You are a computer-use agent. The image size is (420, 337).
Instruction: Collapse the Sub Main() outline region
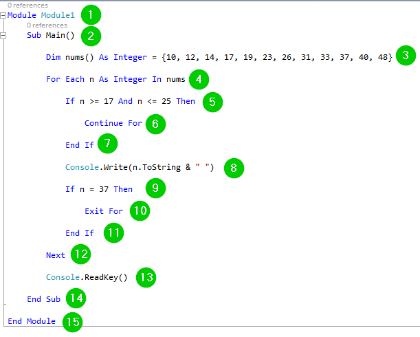coord(4,35)
